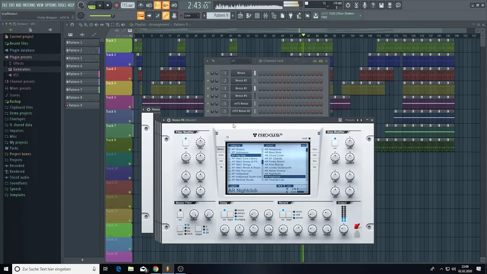Click the Channel rack graph editor icon
Image resolution: width=487 pixels, height=274 pixels.
pos(315,61)
